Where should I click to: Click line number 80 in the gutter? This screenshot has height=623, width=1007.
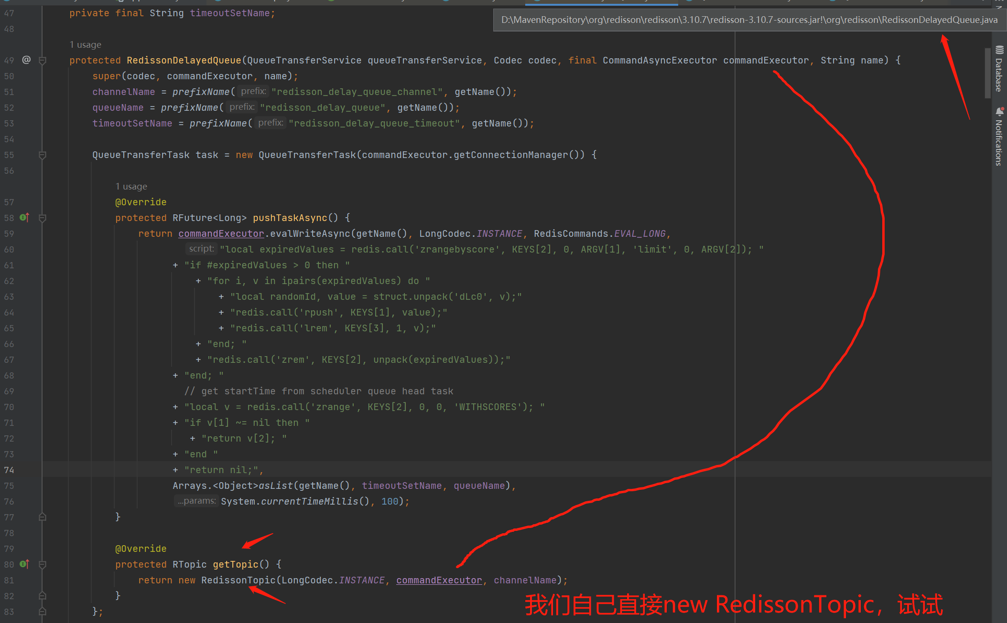pyautogui.click(x=9, y=564)
